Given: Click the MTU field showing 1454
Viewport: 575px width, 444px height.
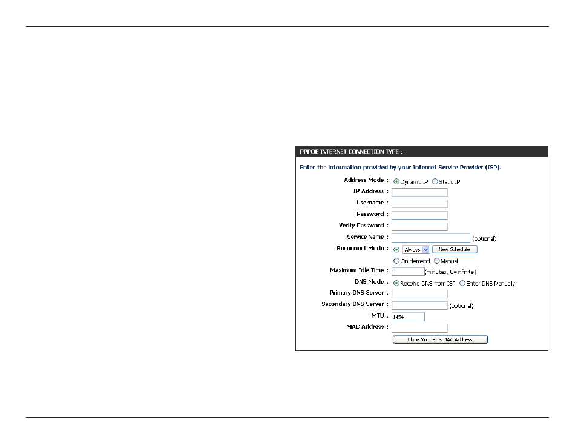Looking at the screenshot, I should [408, 317].
